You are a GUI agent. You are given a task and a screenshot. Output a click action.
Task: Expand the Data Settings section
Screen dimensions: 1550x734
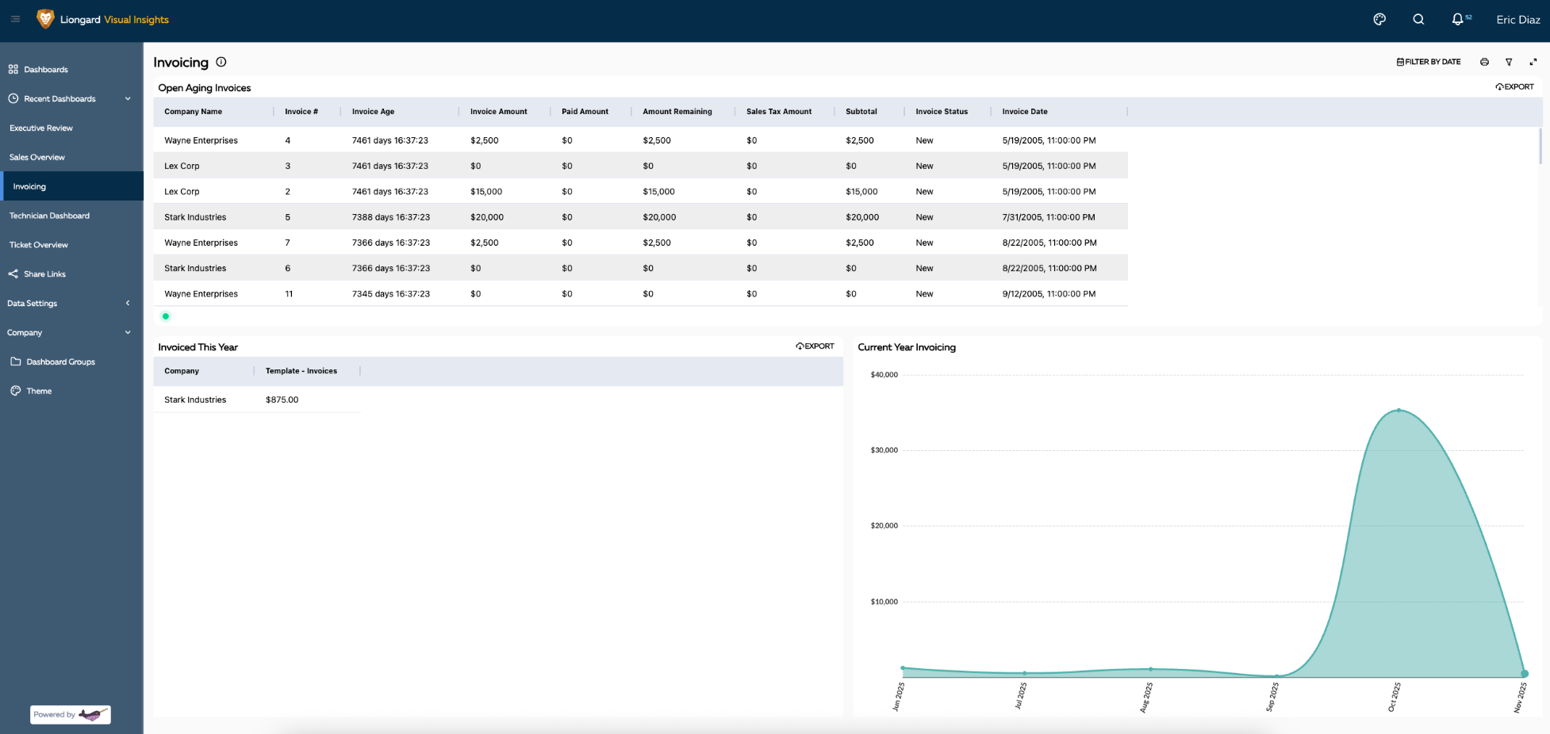tap(127, 303)
